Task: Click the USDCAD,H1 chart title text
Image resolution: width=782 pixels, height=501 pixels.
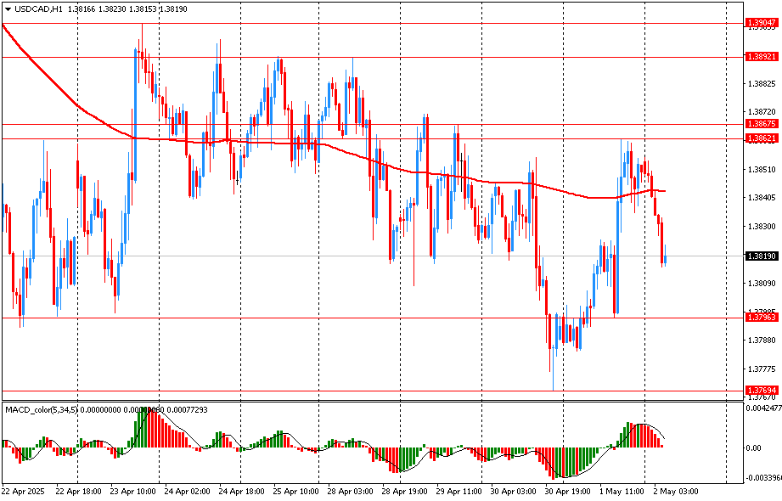Action: click(x=34, y=8)
